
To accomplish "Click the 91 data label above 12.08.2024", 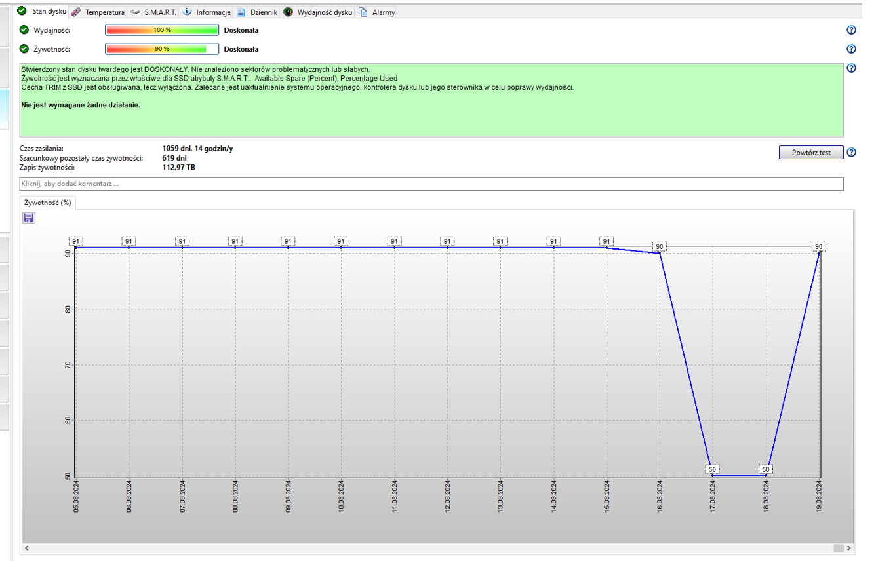I will (x=447, y=241).
